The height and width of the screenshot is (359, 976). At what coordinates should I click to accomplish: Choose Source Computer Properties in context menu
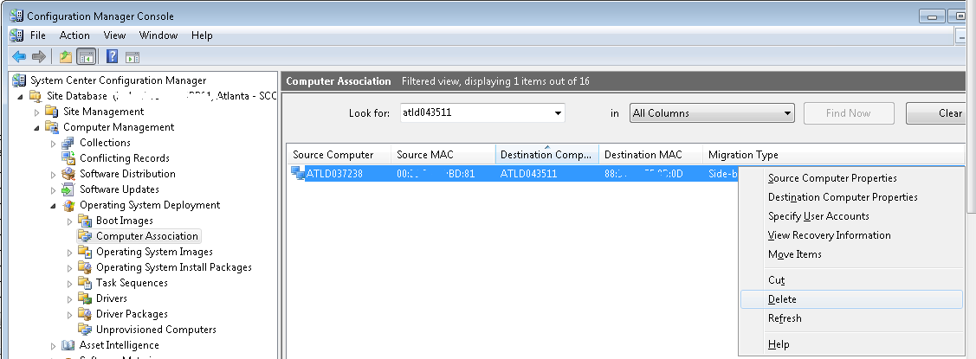(x=851, y=178)
